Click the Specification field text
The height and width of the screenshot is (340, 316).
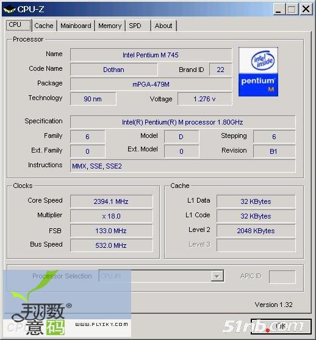pos(183,122)
